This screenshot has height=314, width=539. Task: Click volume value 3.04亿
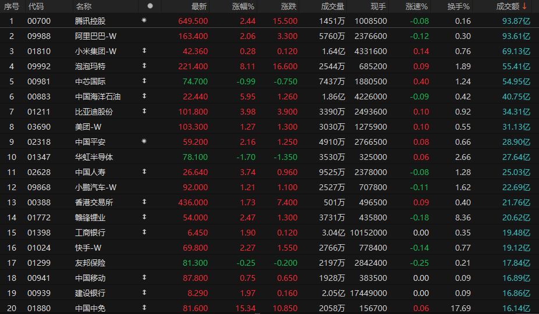pyautogui.click(x=334, y=233)
